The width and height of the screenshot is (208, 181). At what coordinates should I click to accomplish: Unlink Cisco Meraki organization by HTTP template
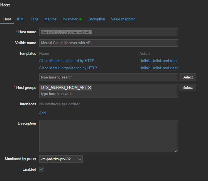coord(145,68)
